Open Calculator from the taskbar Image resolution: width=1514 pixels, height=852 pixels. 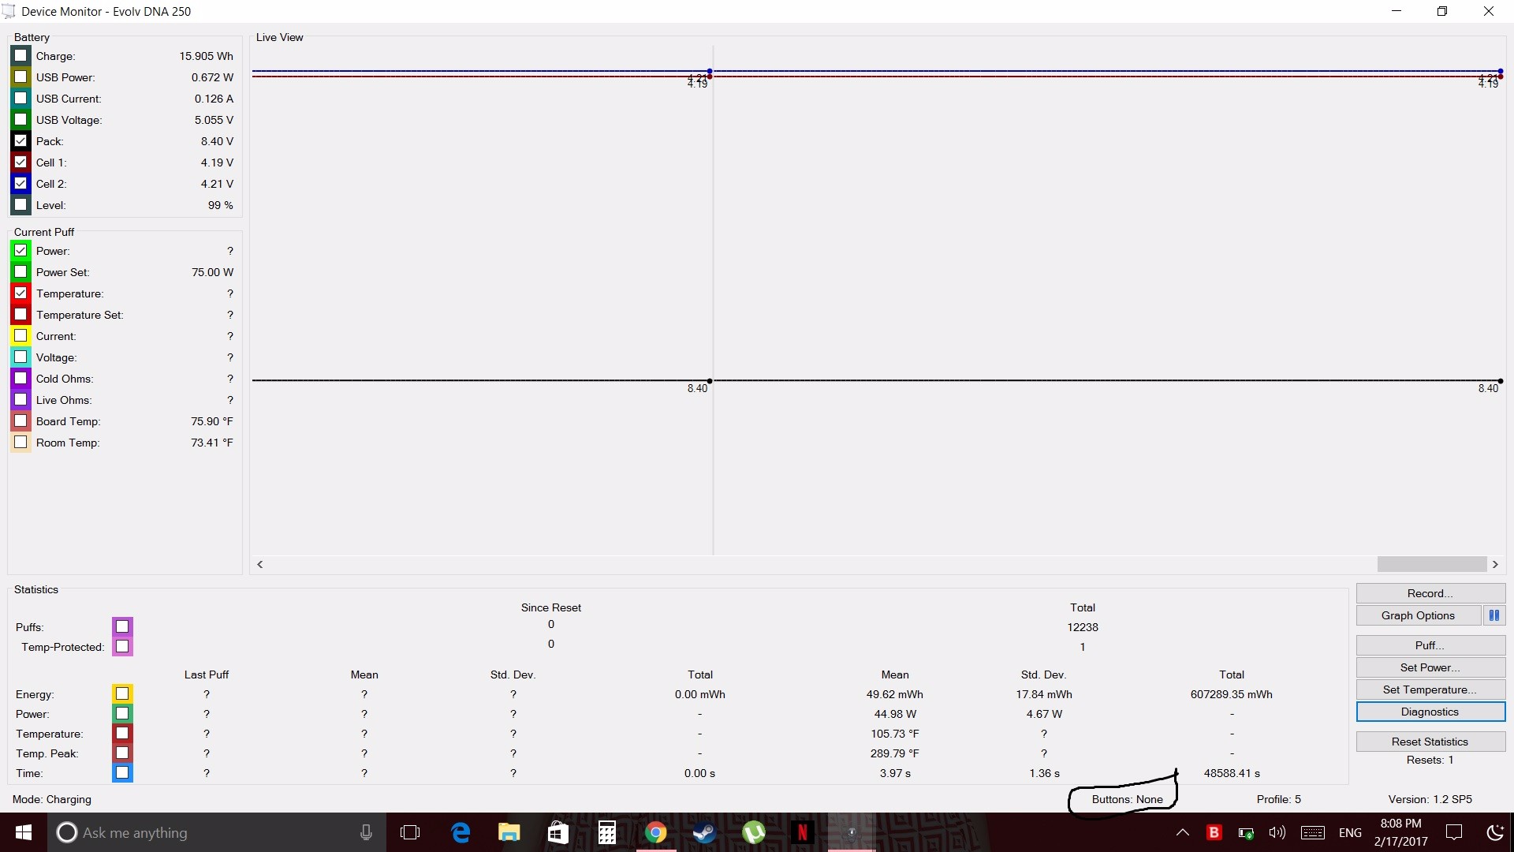point(606,832)
